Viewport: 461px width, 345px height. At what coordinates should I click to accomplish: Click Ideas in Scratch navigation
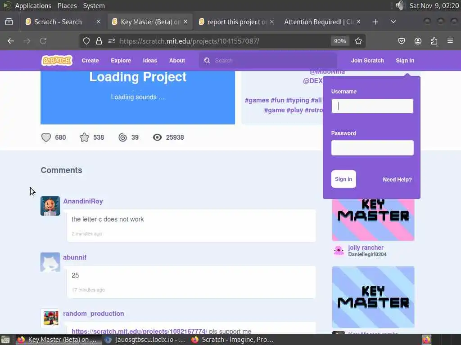(150, 61)
